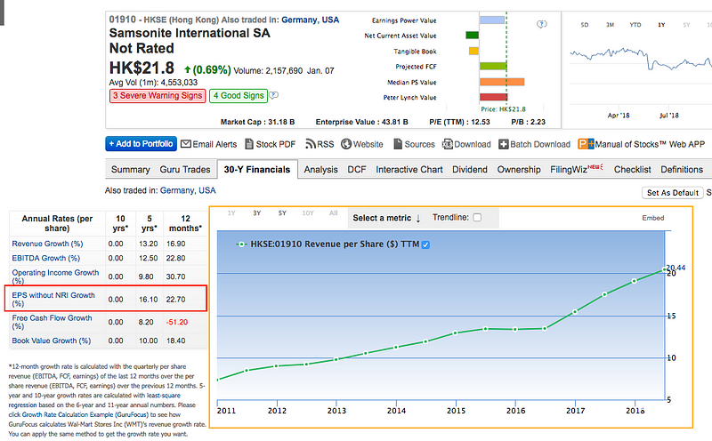Screen dimensions: 712x441
Task: Click the Set As Default button
Action: pos(673,193)
